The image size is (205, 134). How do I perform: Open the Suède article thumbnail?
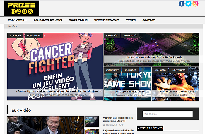pos(92,131)
